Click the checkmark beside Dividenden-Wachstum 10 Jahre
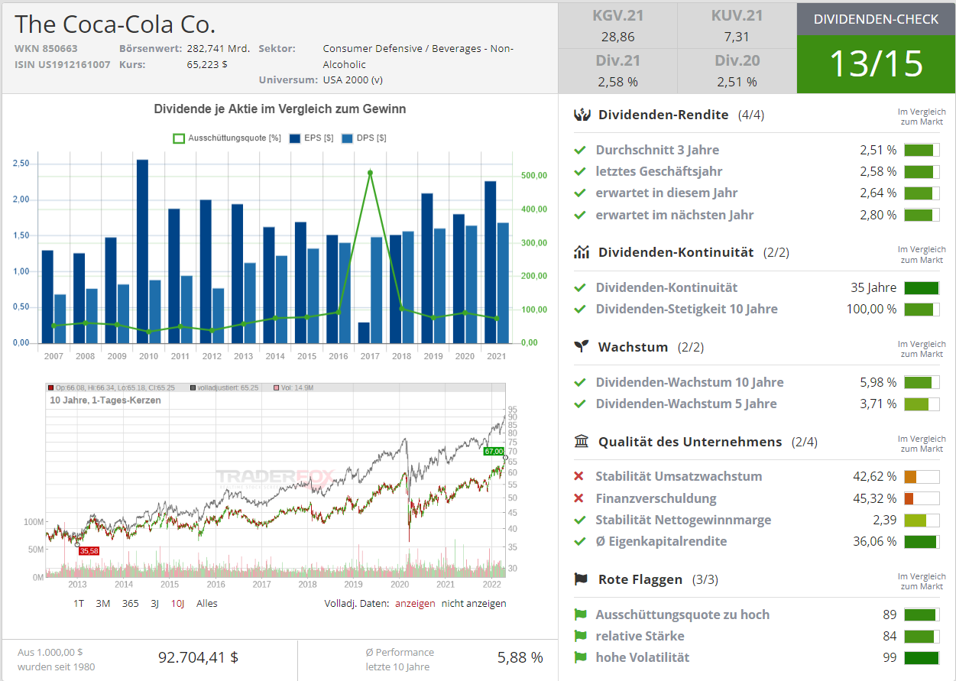Viewport: 956px width, 681px height. tap(580, 382)
